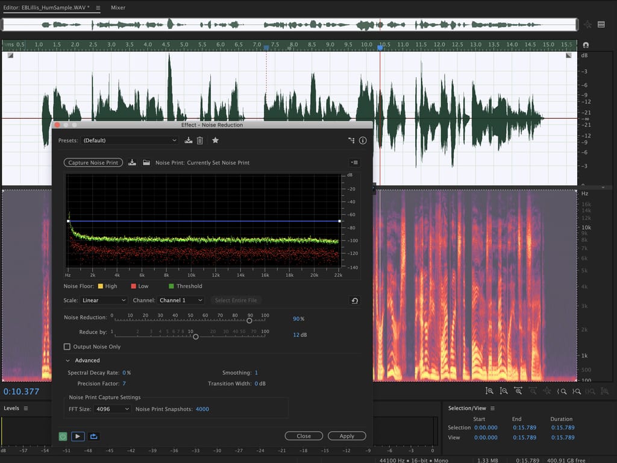Click the Capture Noise Print button
This screenshot has width=617, height=463.
(93, 163)
